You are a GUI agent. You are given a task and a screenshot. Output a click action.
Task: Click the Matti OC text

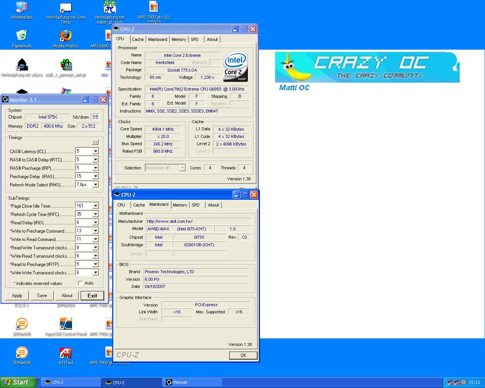(294, 88)
